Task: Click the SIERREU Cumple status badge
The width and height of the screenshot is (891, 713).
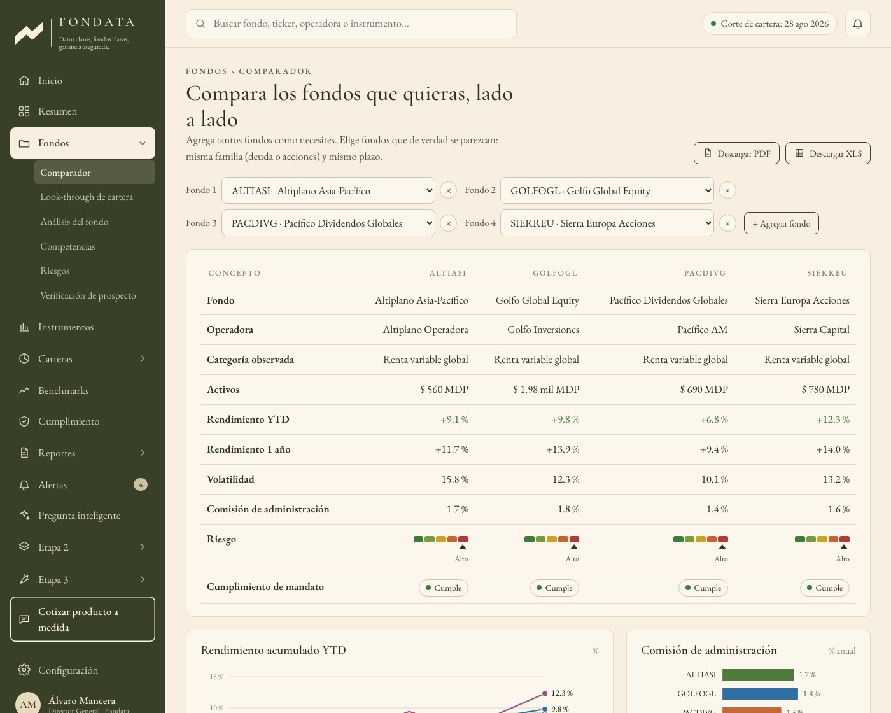Action: coord(825,588)
